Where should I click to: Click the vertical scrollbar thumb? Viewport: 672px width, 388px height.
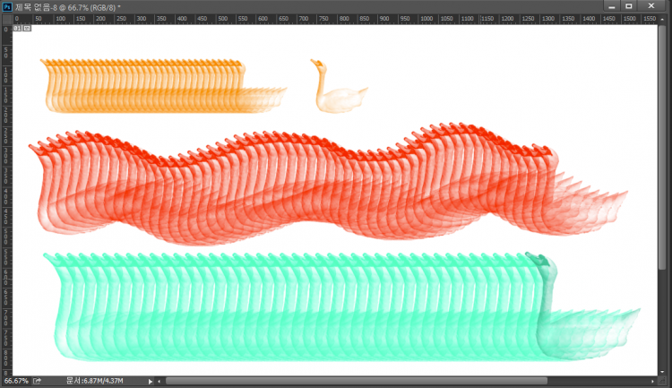point(662,147)
